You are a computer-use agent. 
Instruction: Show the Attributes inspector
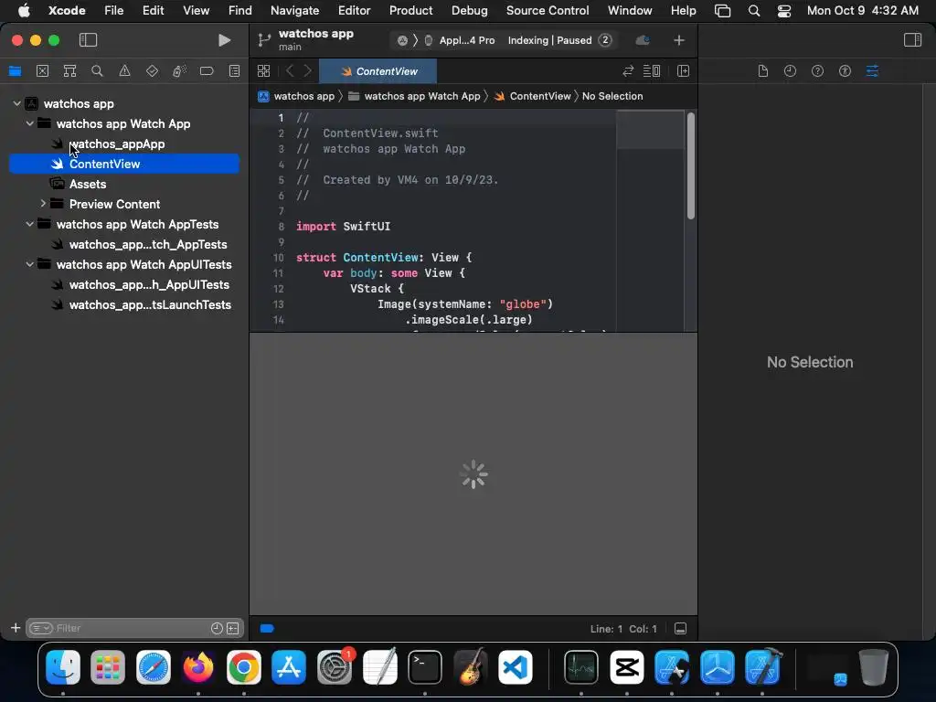872,71
